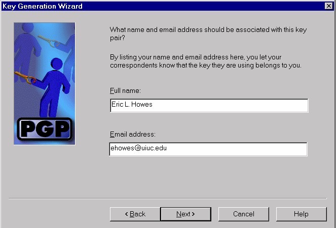Screen dimensions: 336x228
Task: Click the 'Full name:' label
Action: 125,90
